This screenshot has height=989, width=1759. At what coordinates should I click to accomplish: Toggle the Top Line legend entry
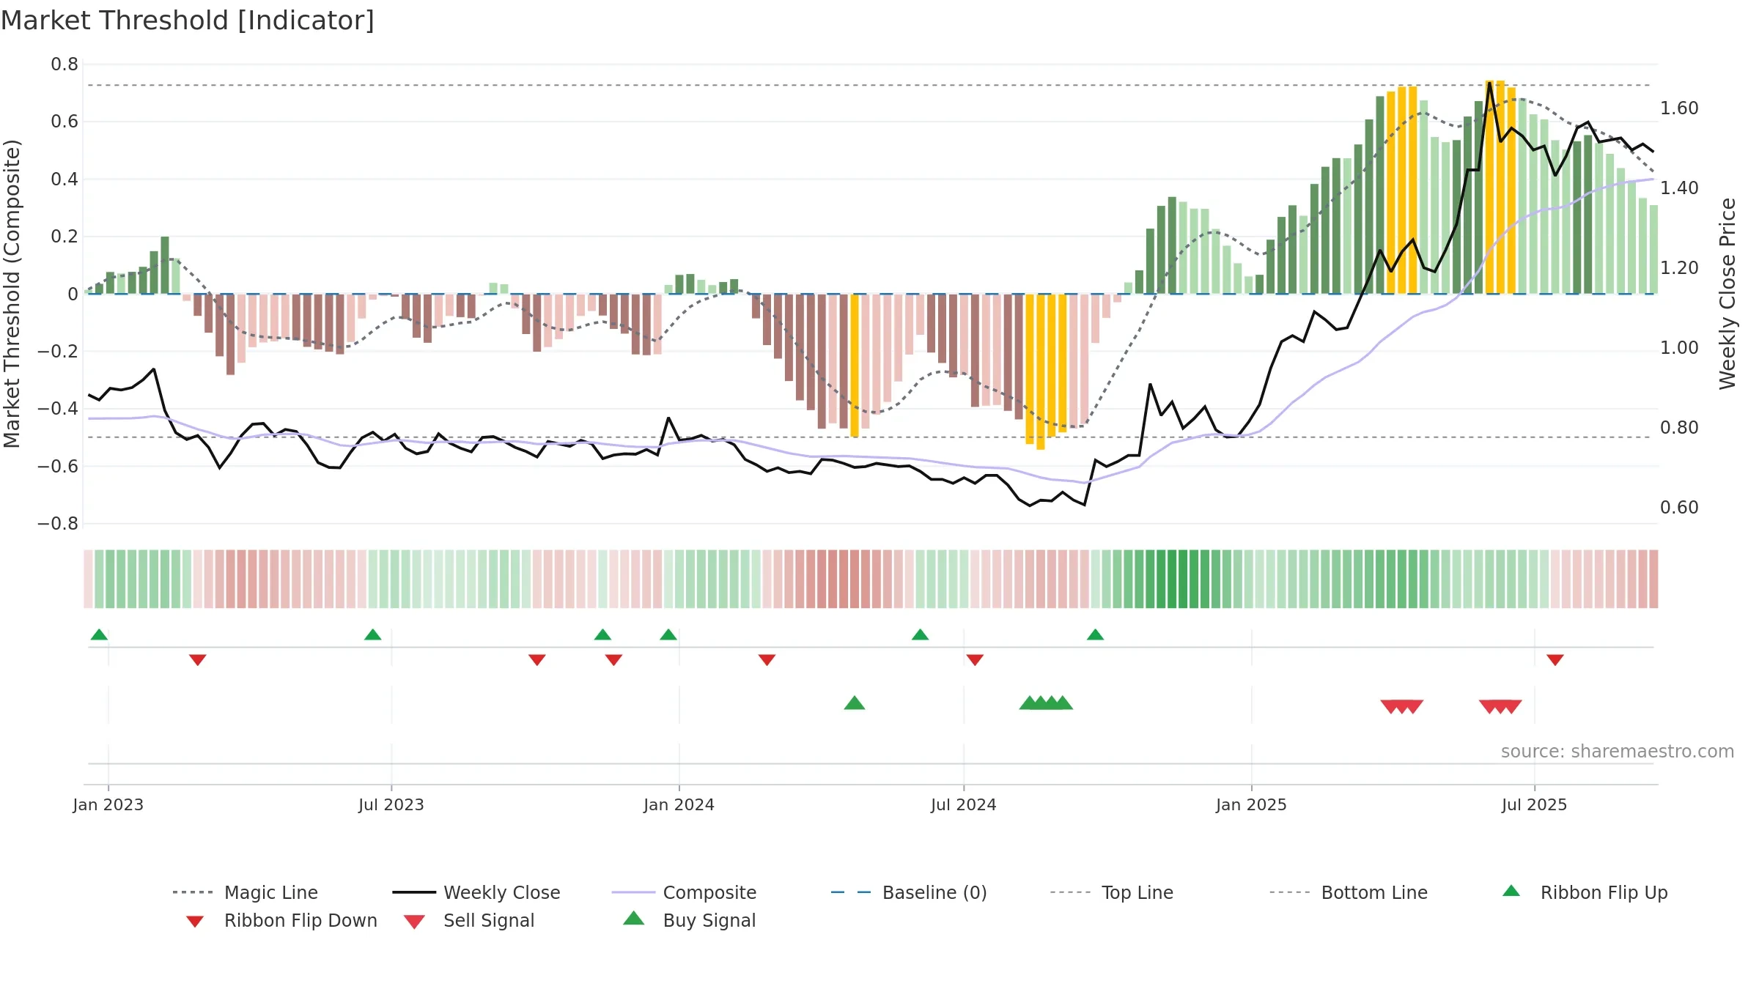1111,892
